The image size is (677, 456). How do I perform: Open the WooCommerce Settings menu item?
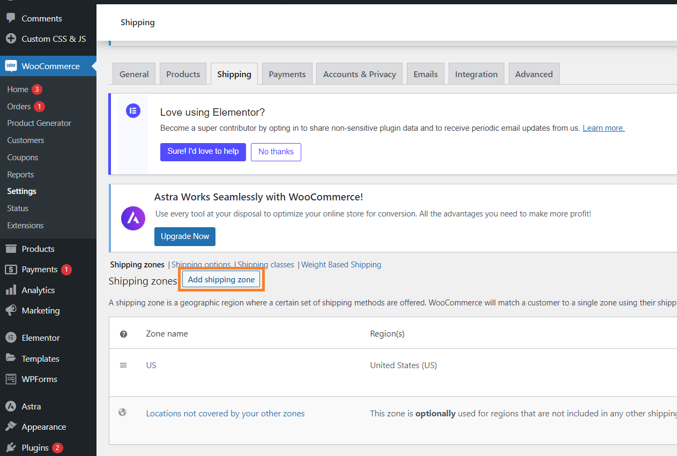point(22,191)
